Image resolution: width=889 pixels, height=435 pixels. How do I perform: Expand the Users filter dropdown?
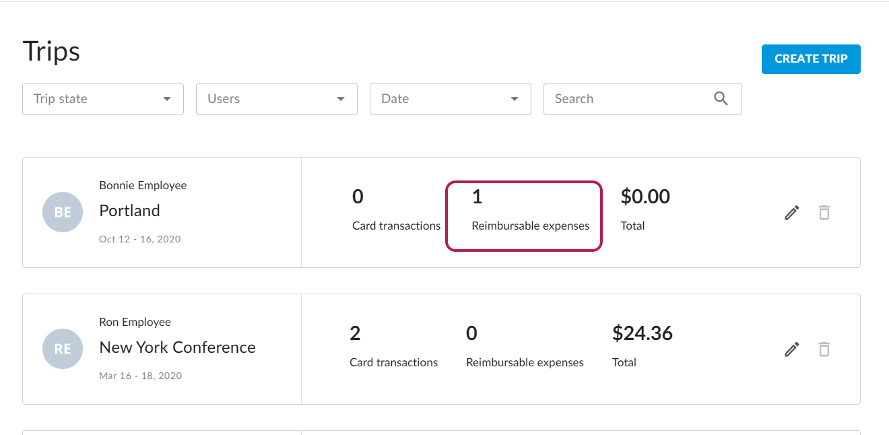(276, 99)
